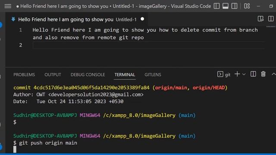Split the editor right

[271, 19]
